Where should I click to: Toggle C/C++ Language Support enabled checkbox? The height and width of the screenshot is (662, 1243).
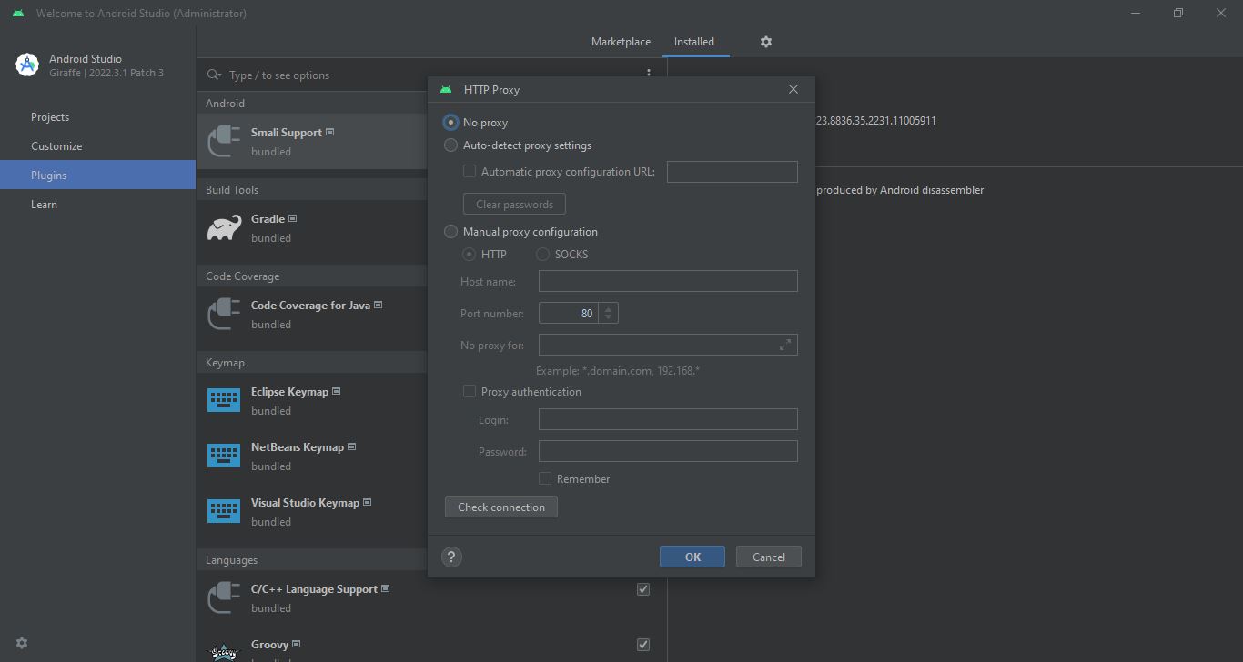(643, 589)
